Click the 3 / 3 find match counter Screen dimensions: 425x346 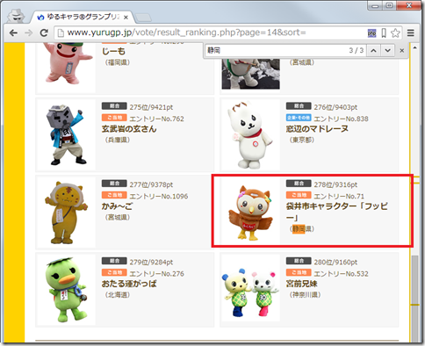[357, 50]
